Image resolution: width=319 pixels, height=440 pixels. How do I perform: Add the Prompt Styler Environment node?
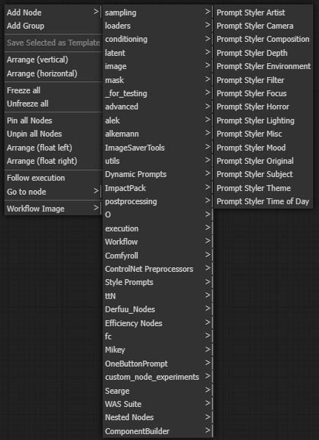[263, 66]
